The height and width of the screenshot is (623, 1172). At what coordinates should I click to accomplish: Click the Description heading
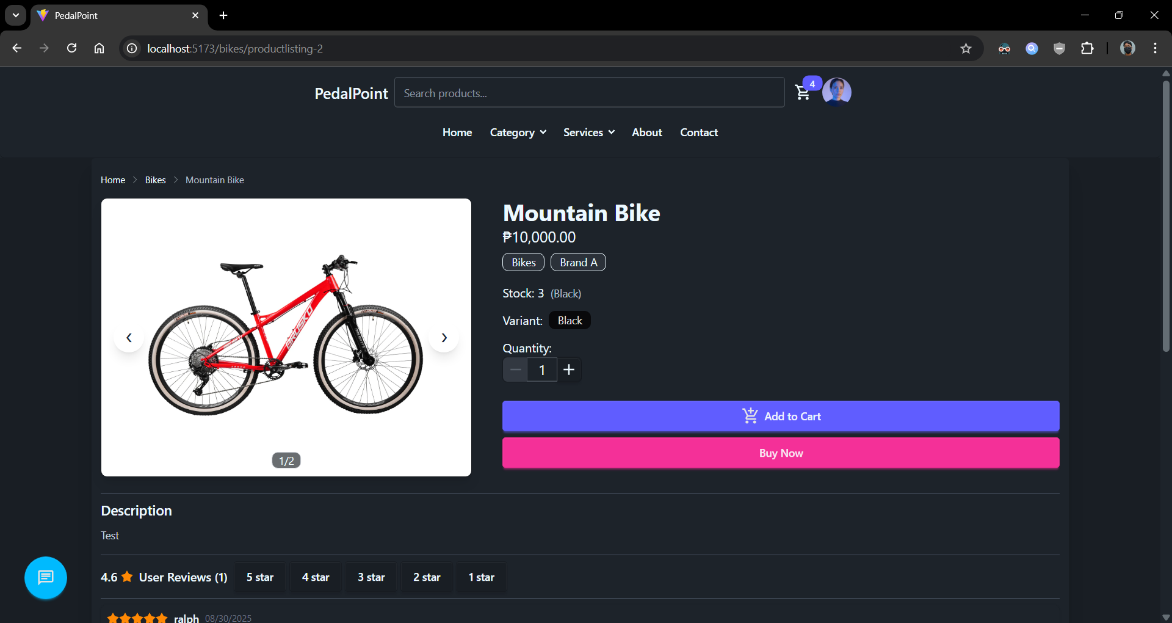136,511
